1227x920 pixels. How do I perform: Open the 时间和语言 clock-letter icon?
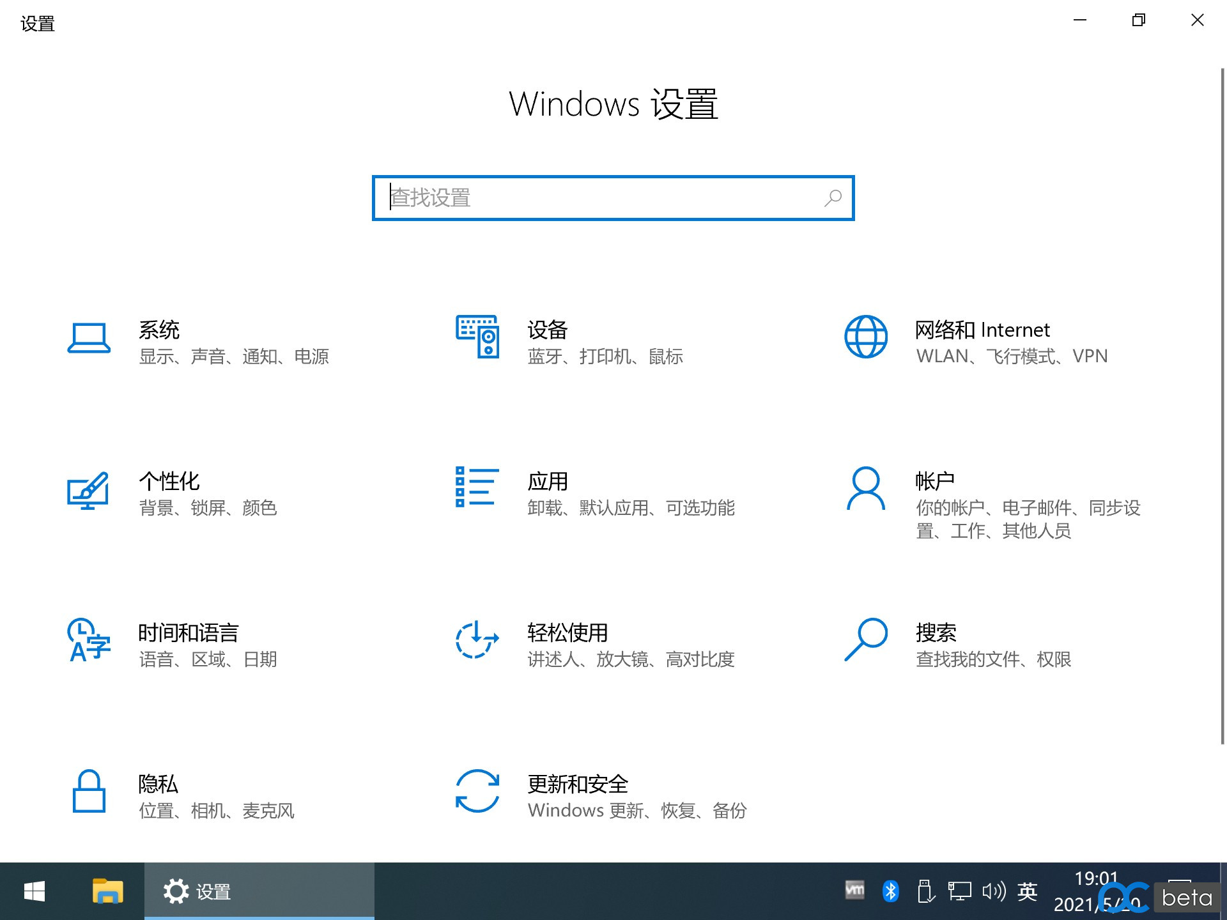89,640
